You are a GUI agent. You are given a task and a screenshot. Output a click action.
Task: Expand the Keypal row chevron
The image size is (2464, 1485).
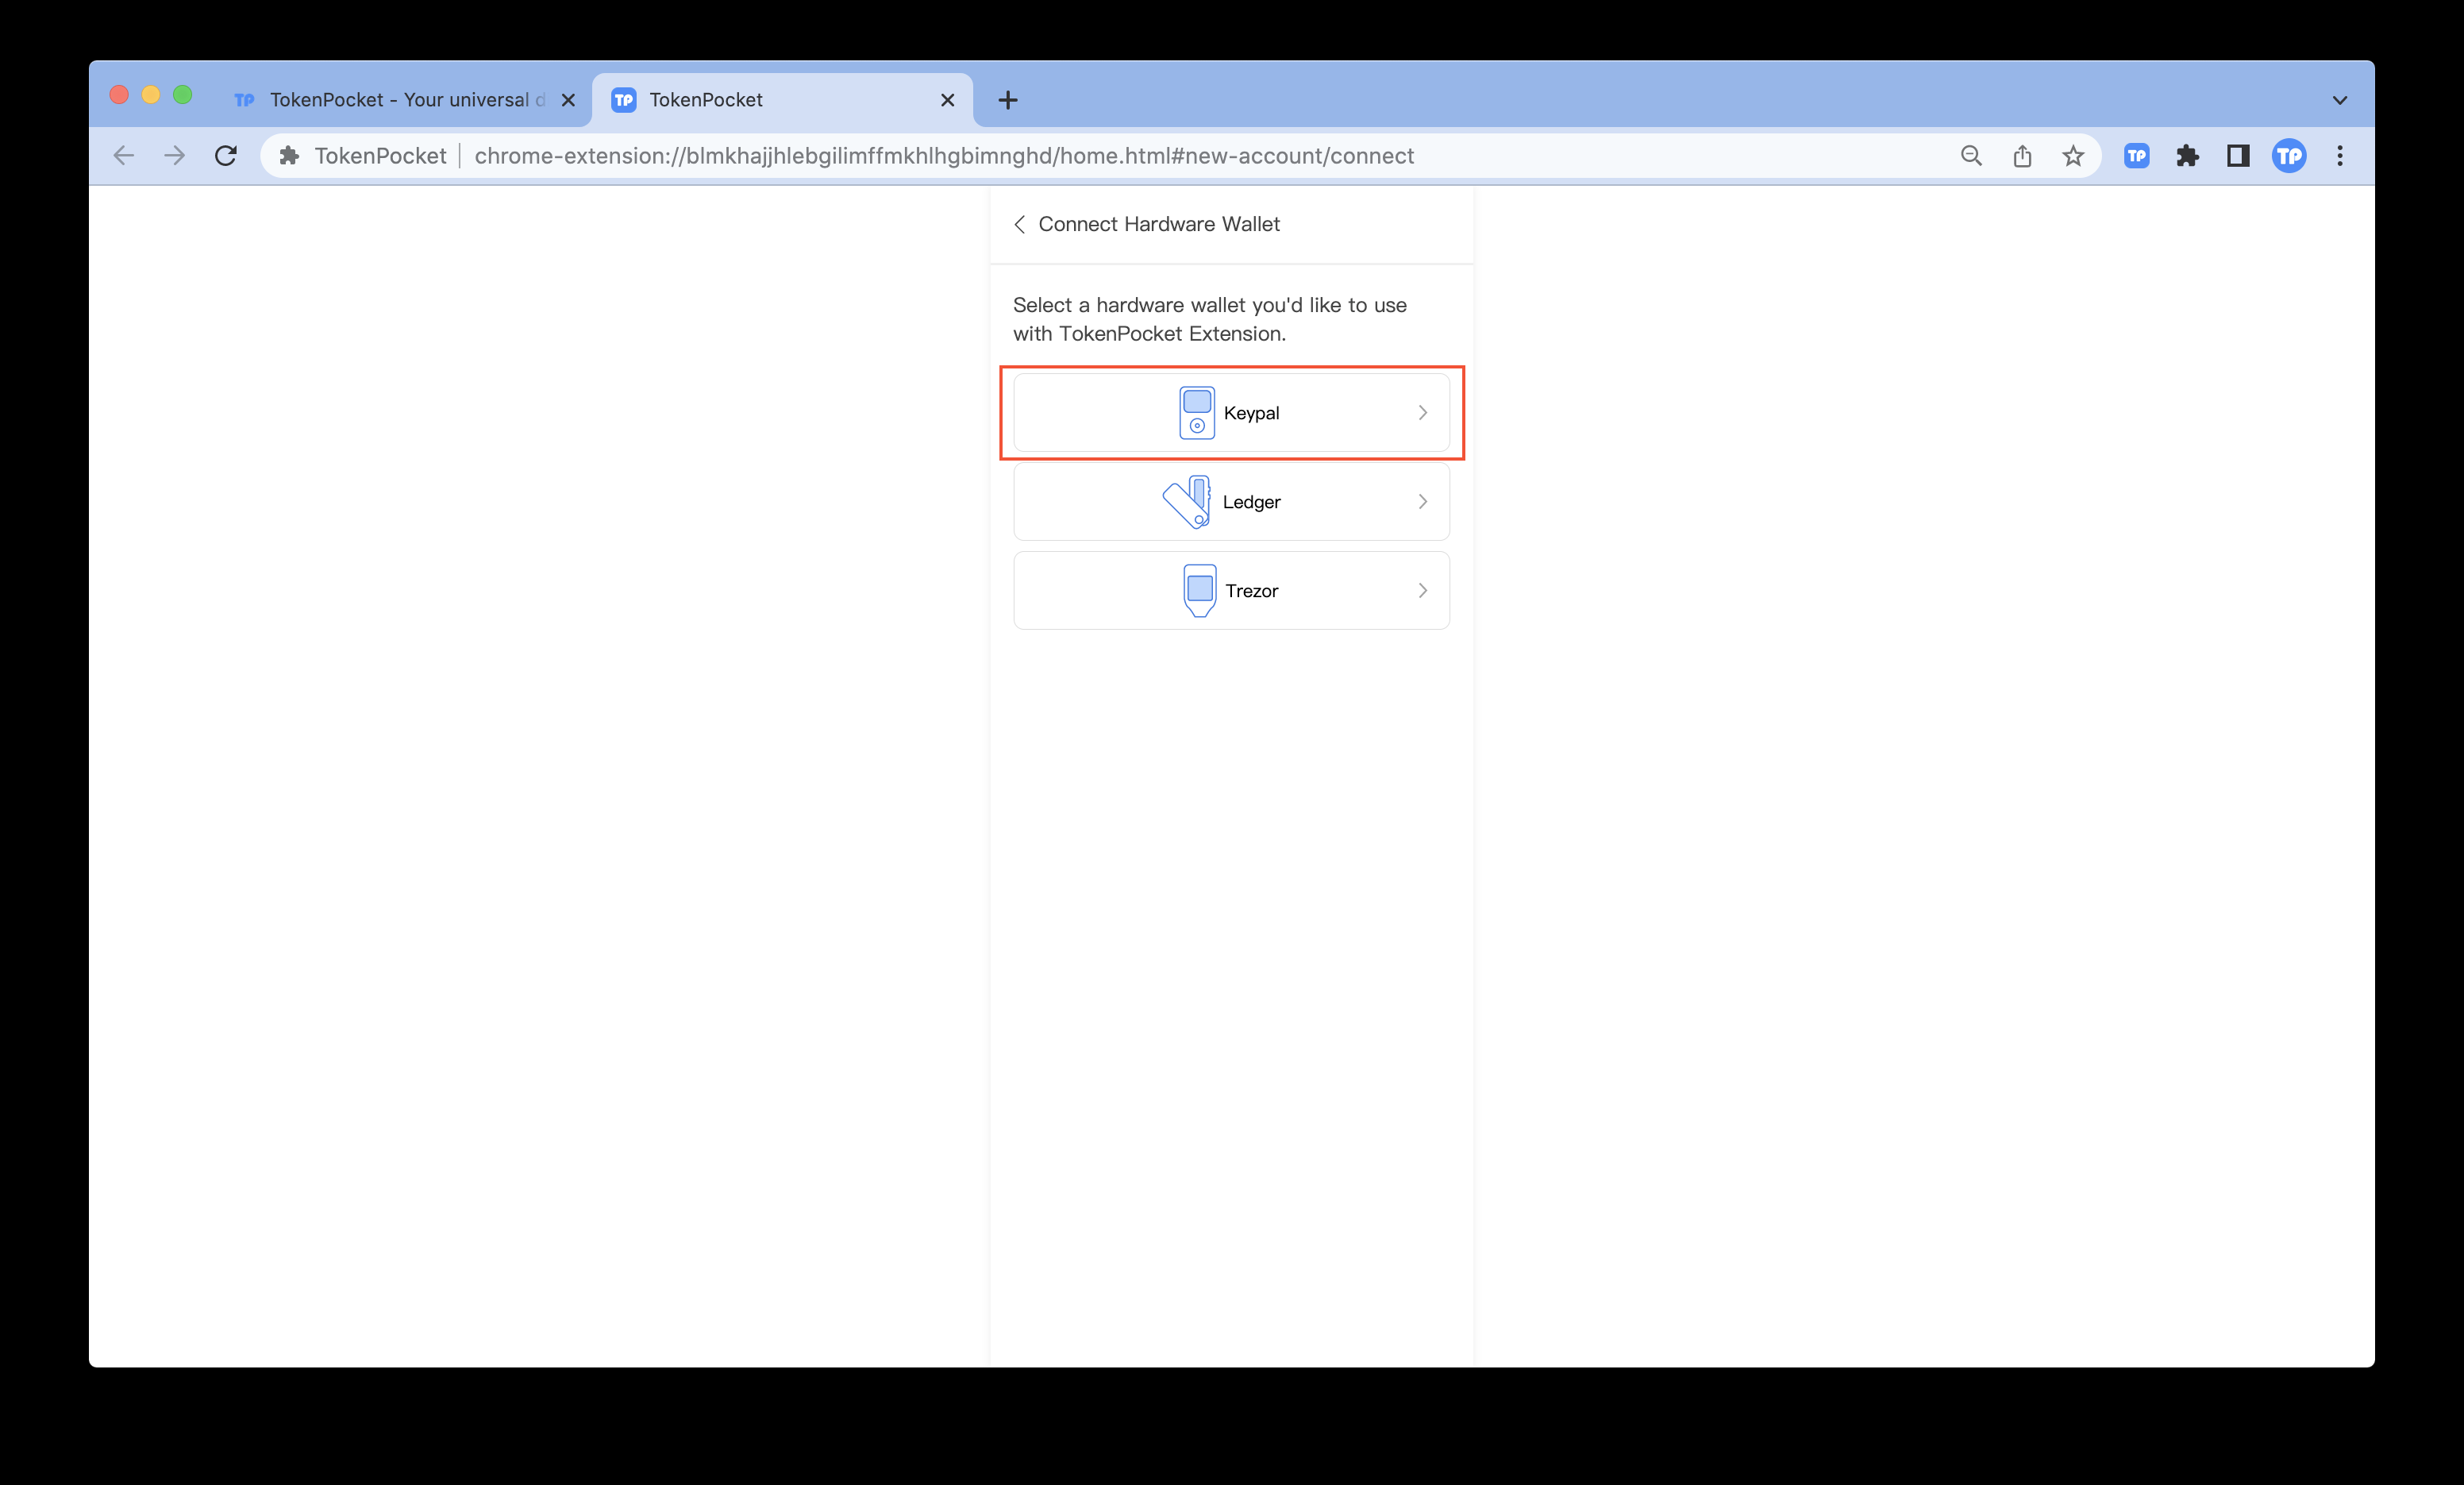click(x=1422, y=412)
